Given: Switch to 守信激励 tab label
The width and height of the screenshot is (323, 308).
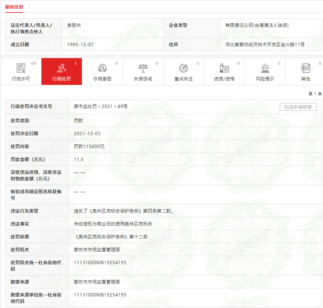Looking at the screenshot, I should 102,79.
